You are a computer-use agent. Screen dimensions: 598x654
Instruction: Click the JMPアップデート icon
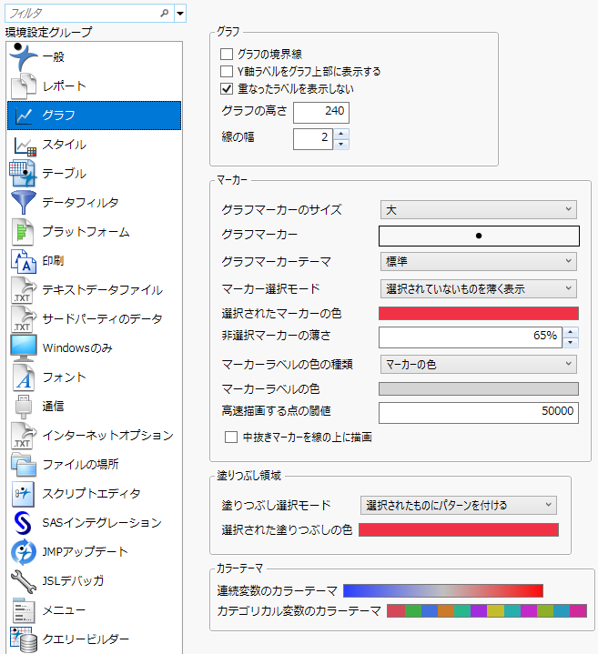click(24, 552)
